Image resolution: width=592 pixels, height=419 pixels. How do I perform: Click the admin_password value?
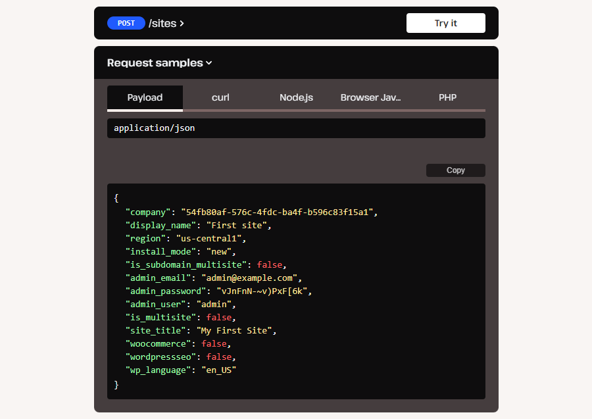[264, 291]
